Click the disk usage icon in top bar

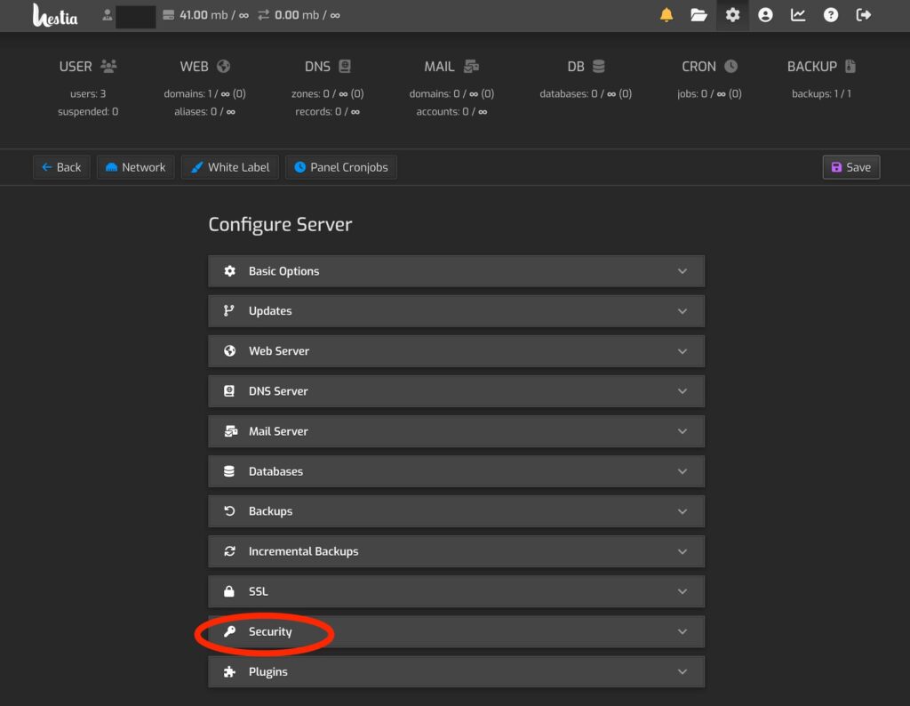point(168,15)
